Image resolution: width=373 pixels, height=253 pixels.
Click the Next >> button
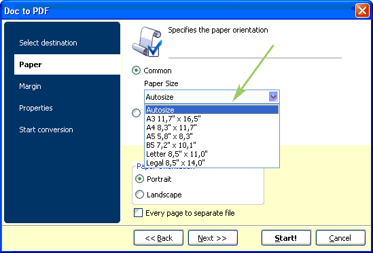click(x=213, y=238)
